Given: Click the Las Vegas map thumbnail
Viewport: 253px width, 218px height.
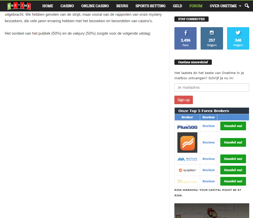Looking at the screenshot, I should point(212,211).
